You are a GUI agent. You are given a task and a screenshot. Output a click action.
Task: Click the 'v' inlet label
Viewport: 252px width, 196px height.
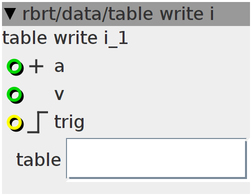click(59, 94)
